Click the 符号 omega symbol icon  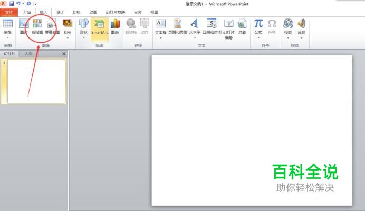272,24
